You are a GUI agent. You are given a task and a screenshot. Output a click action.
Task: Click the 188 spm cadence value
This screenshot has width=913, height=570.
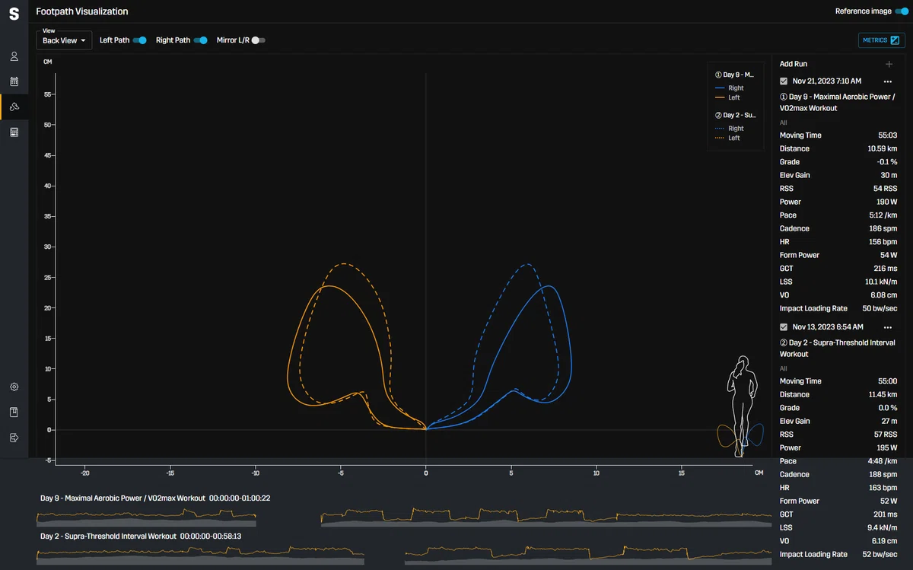pyautogui.click(x=883, y=474)
